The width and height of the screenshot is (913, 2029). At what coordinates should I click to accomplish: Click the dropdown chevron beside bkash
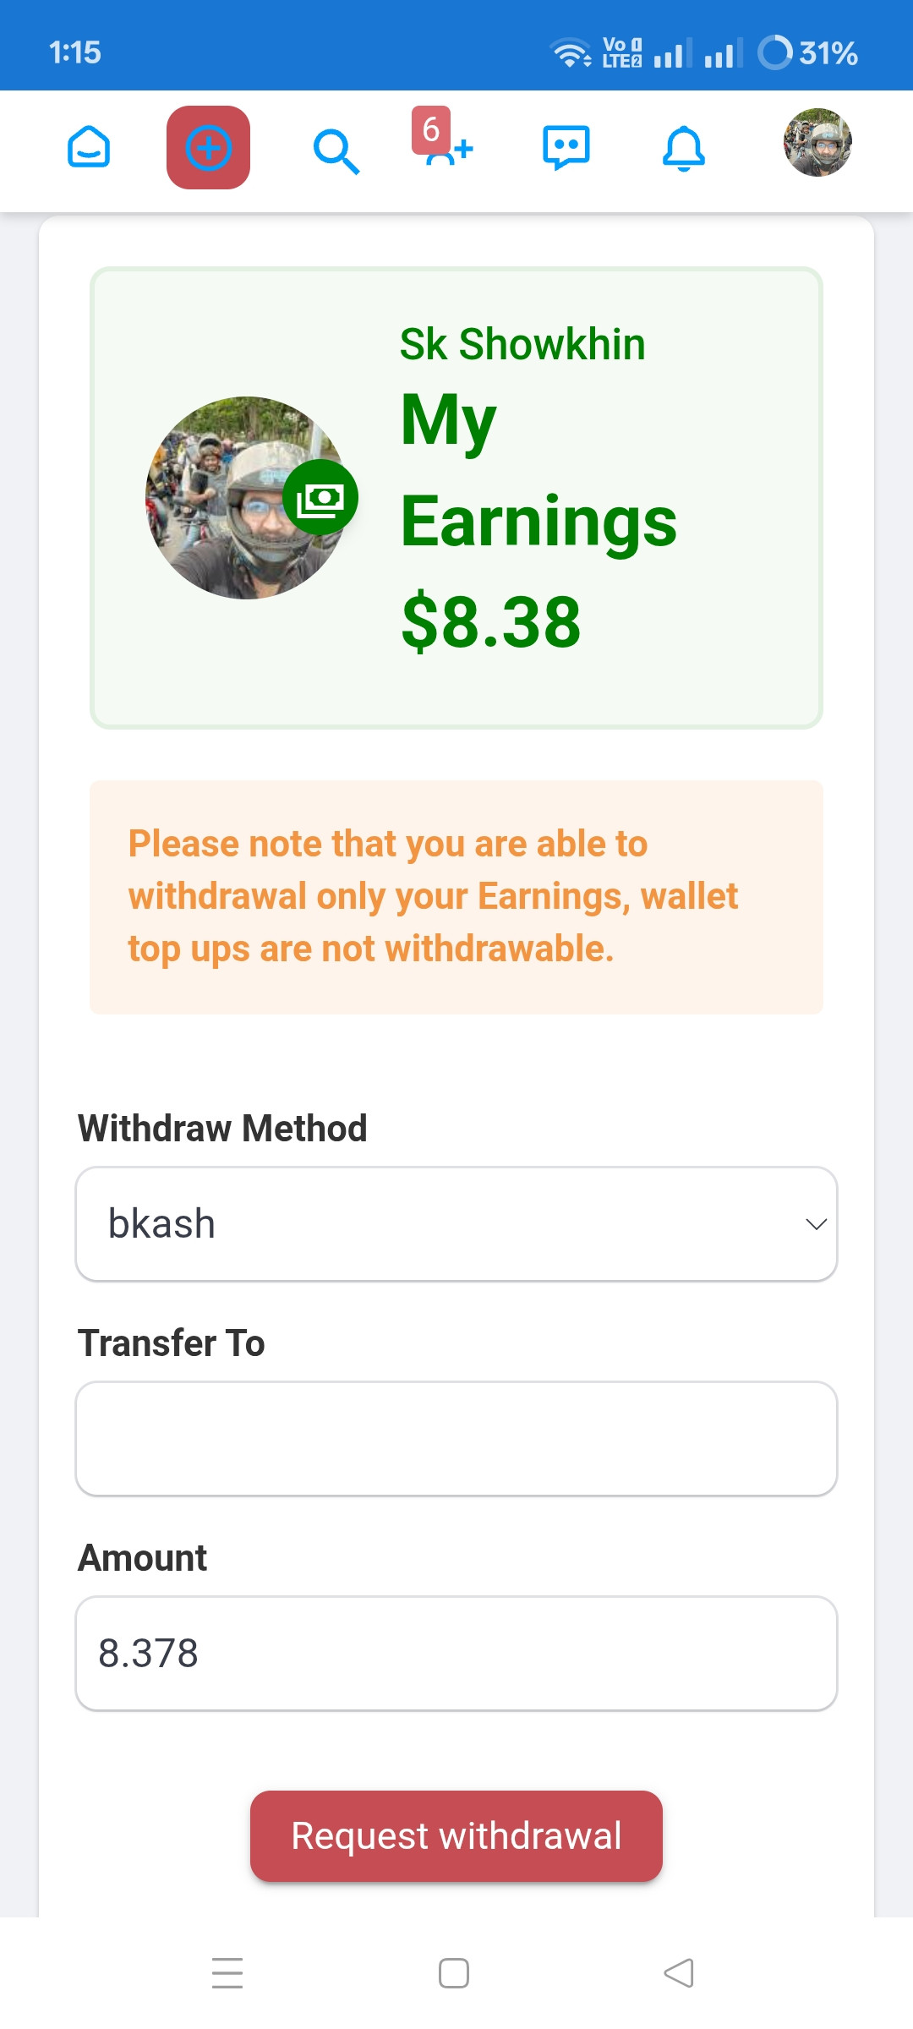tap(816, 1224)
